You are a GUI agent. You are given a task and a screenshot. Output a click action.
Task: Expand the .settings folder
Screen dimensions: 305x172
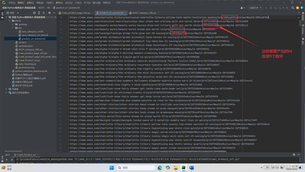[x=13, y=24]
